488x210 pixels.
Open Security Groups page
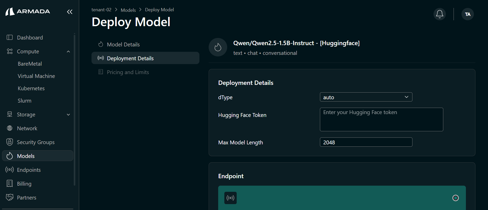[x=38, y=142]
